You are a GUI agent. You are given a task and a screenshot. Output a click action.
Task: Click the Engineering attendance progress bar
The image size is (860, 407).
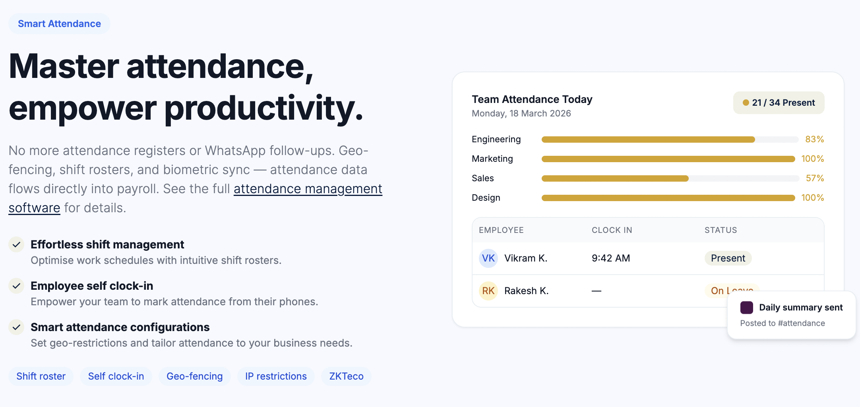[x=670, y=140]
